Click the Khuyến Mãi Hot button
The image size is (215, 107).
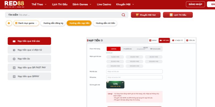146,15
